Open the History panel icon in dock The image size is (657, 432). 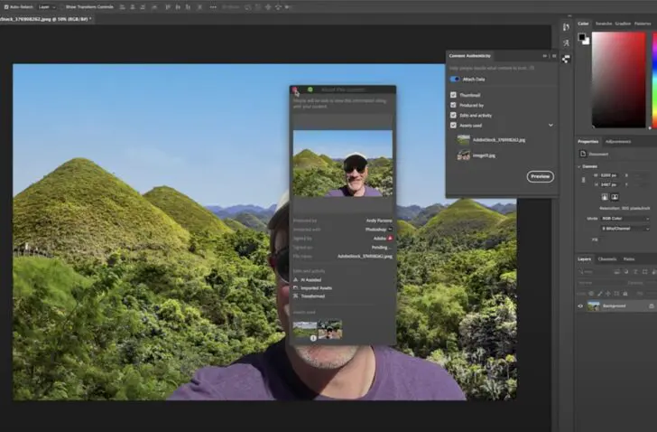click(x=566, y=27)
